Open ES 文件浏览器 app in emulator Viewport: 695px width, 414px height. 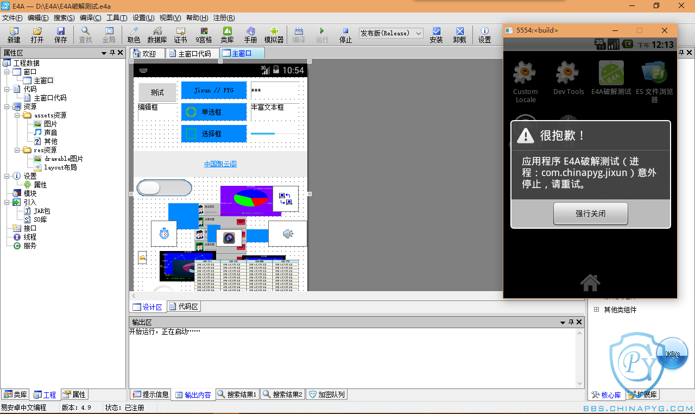(x=654, y=81)
